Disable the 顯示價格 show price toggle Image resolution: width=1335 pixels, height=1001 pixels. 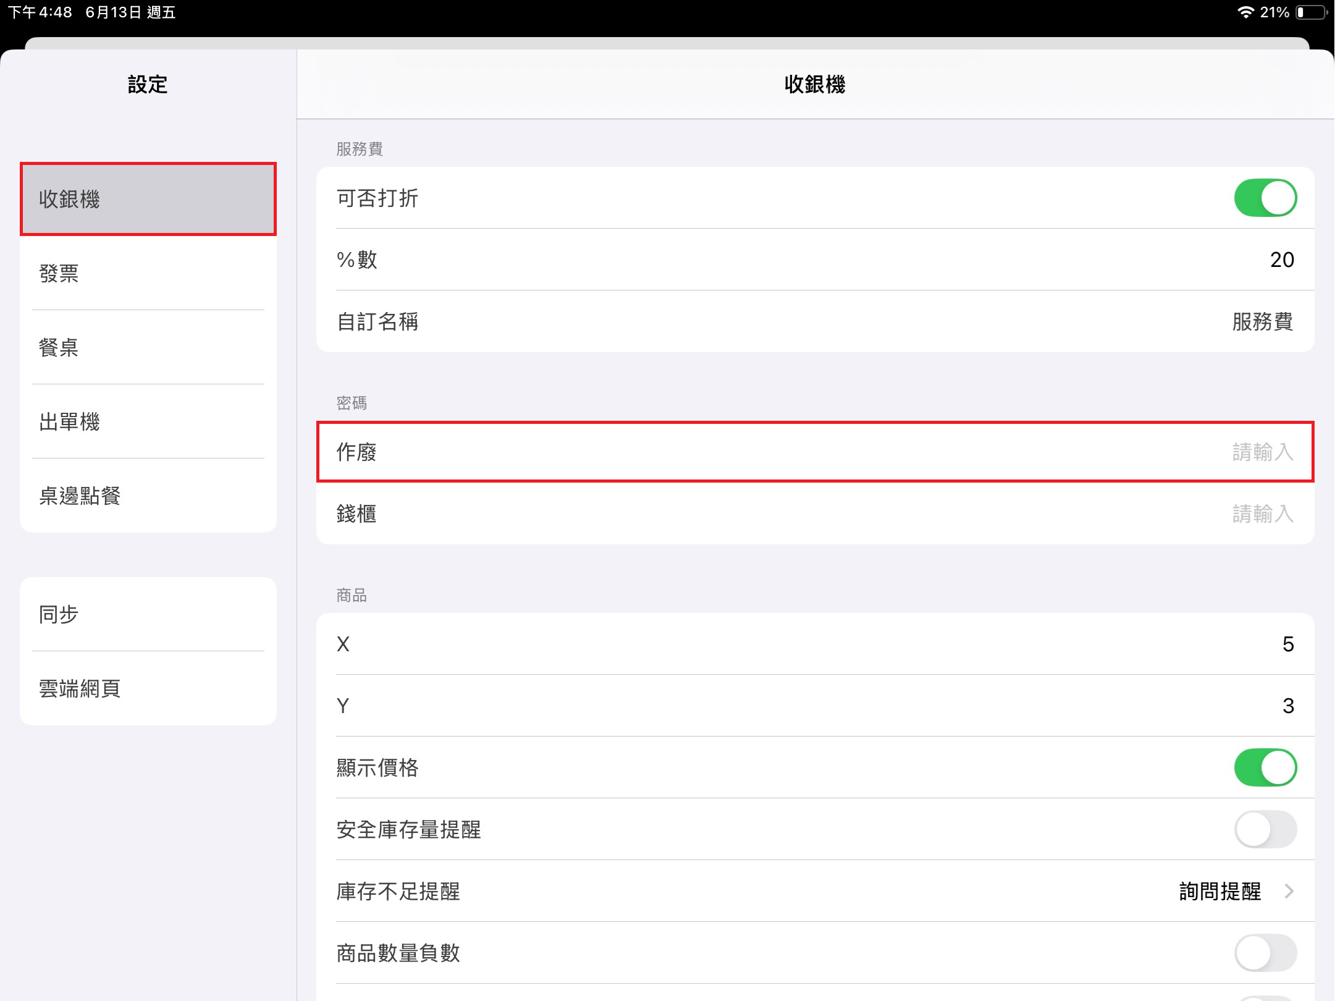tap(1265, 767)
